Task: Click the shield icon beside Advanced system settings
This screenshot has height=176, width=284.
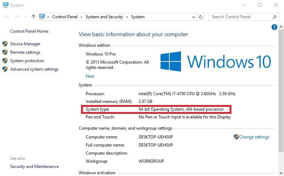Action: point(5,69)
